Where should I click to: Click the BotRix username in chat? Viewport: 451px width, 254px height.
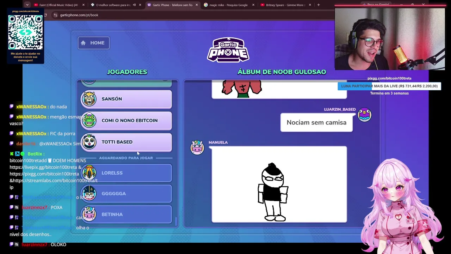pos(35,154)
